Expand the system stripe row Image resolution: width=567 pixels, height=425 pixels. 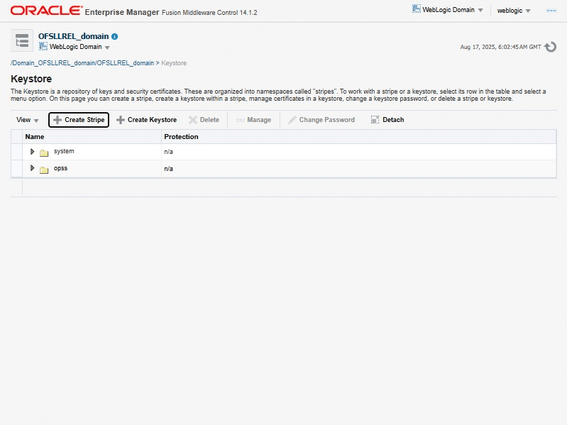pos(32,151)
